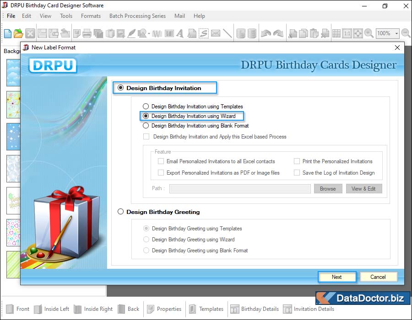This screenshot has height=320, width=412.
Task: Click the New document toolbar icon
Action: point(8,33)
